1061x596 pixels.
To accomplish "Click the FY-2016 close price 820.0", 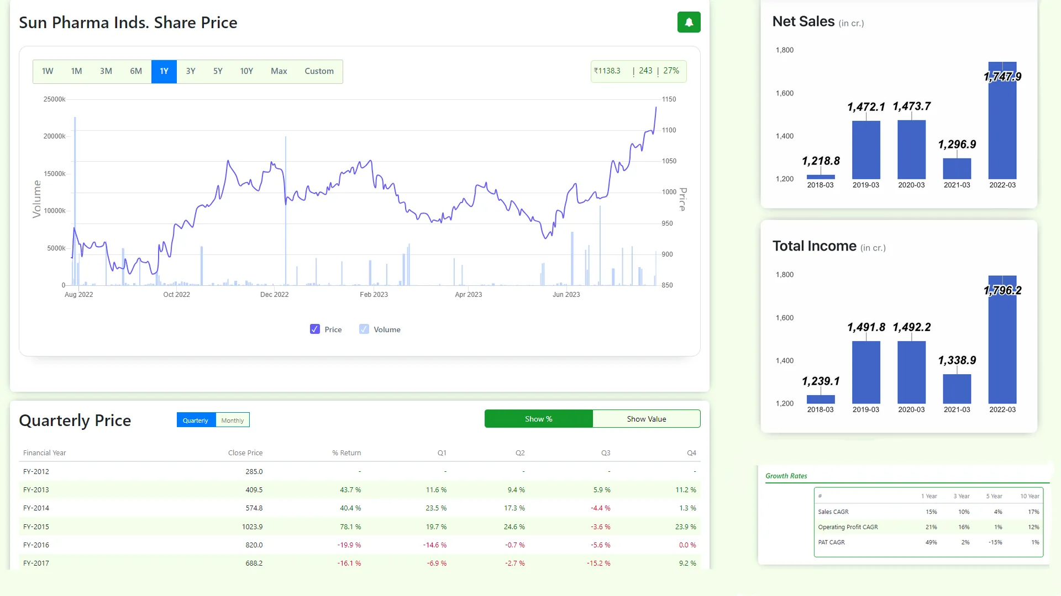I will coord(254,545).
